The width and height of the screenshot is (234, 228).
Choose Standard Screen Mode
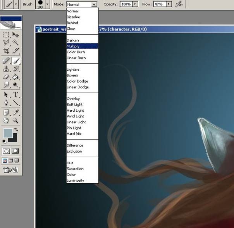coord(5,161)
